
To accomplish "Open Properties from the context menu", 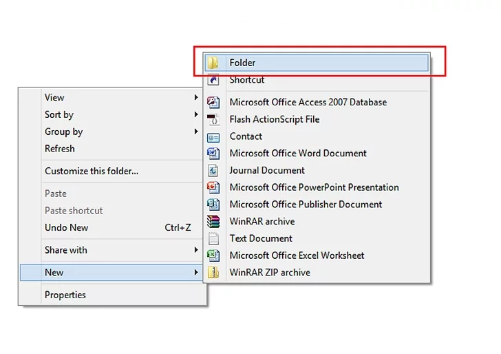I will click(65, 295).
